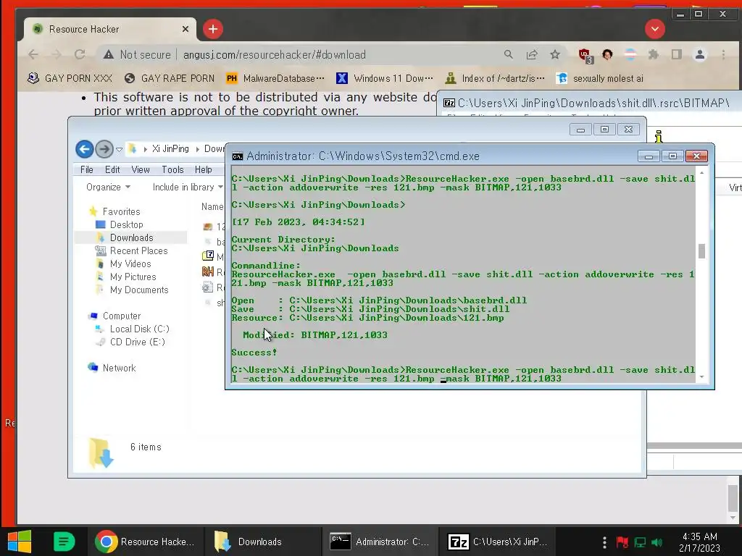
Task: Open the green notes app on taskbar
Action: 64,542
